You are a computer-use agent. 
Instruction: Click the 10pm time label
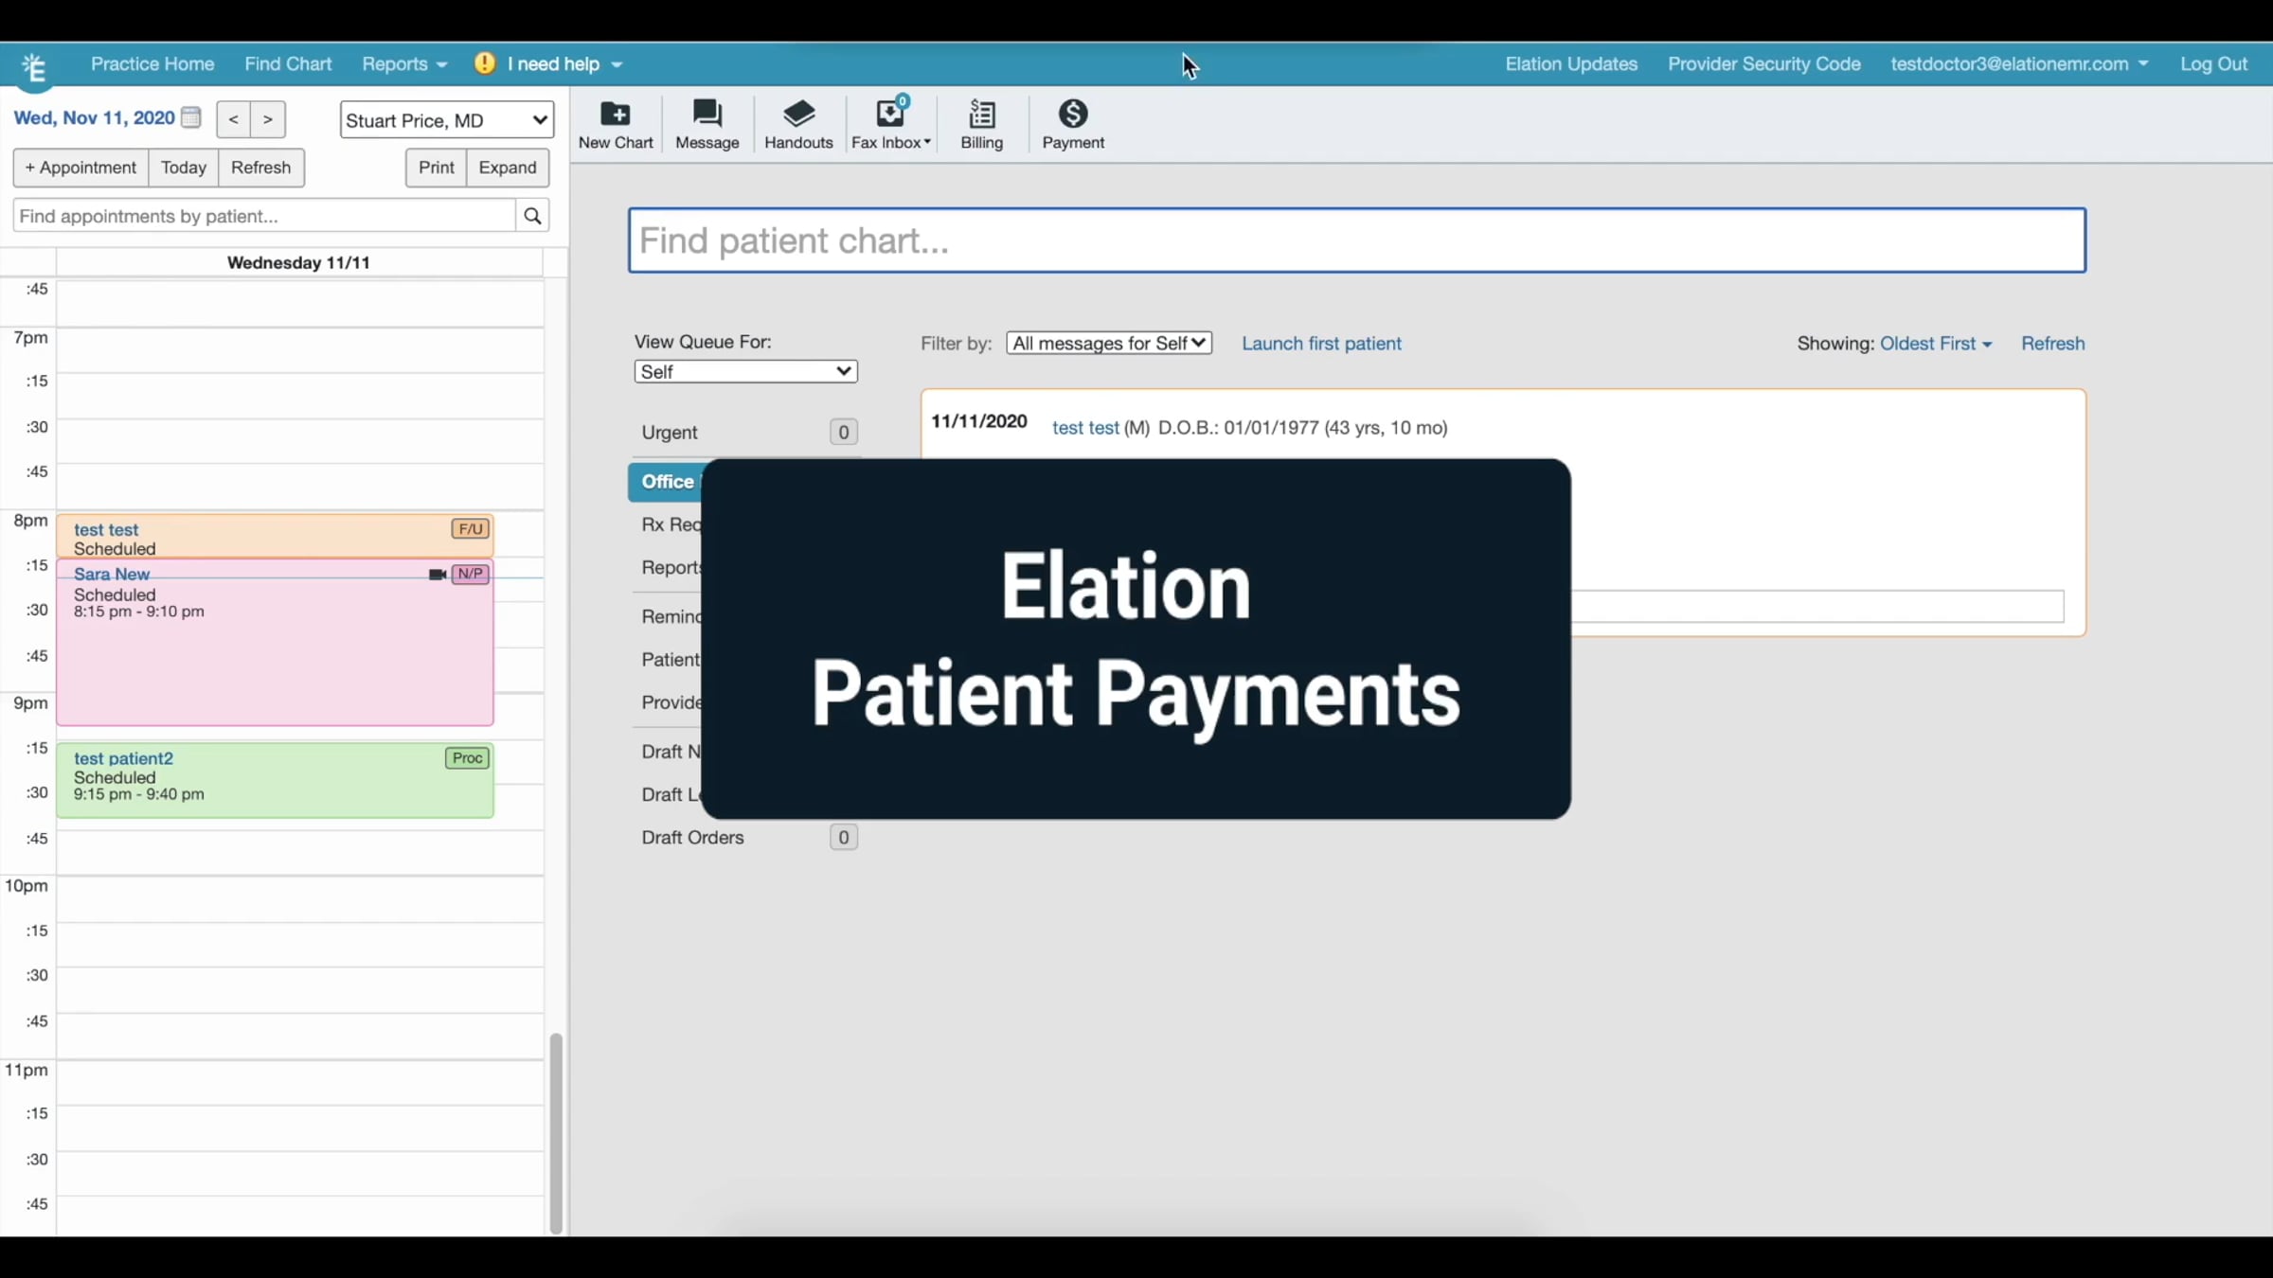[27, 886]
